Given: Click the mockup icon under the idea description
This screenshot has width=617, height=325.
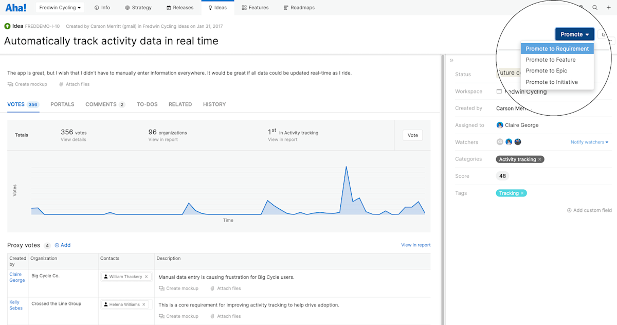Looking at the screenshot, I should pos(10,84).
